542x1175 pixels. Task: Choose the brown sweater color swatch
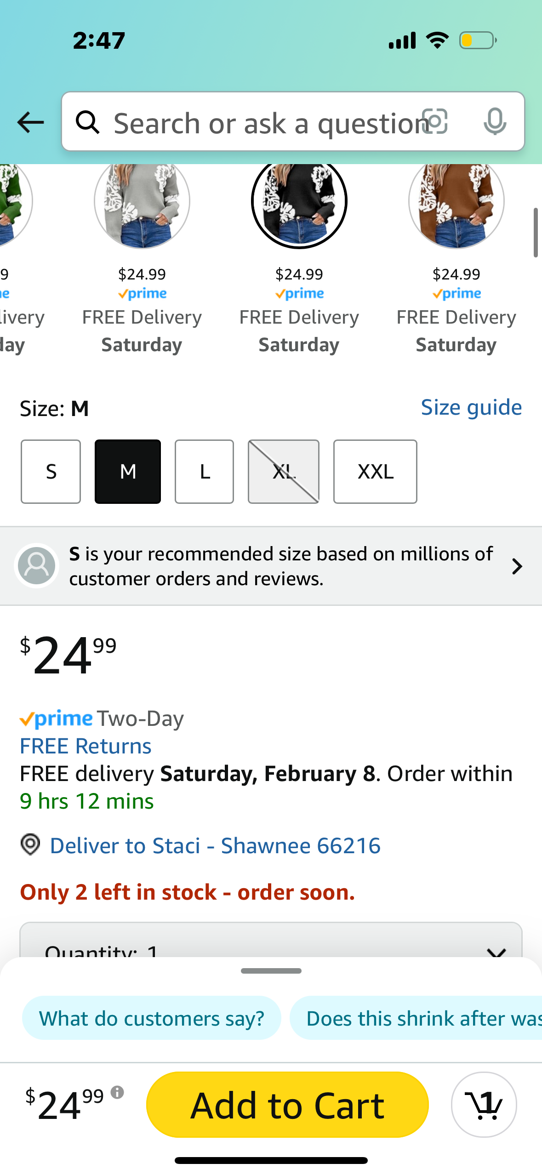pos(456,202)
